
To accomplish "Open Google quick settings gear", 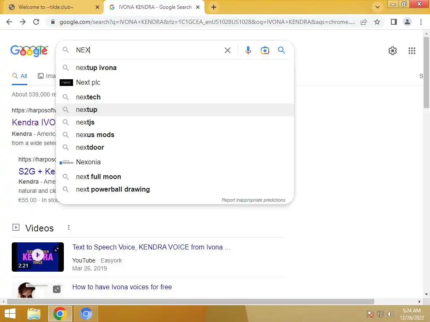I will point(393,51).
